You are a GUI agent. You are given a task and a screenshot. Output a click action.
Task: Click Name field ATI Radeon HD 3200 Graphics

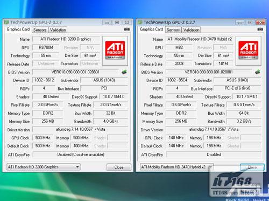(x=66, y=39)
